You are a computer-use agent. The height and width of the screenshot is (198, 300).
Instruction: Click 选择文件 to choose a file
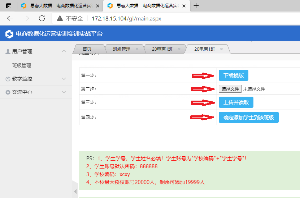click(230, 89)
